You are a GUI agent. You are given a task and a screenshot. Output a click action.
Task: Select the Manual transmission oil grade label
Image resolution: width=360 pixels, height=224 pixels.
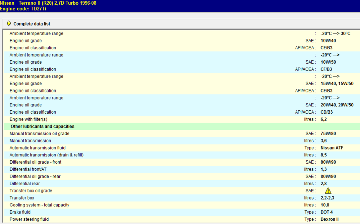coord(40,134)
